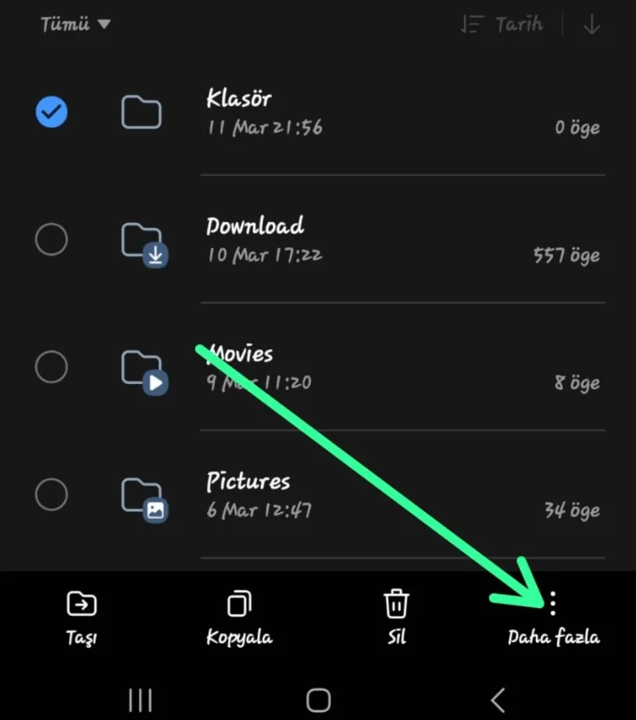Image resolution: width=636 pixels, height=720 pixels.
Task: Open the Daha fazla three-dot menu
Action: (553, 603)
